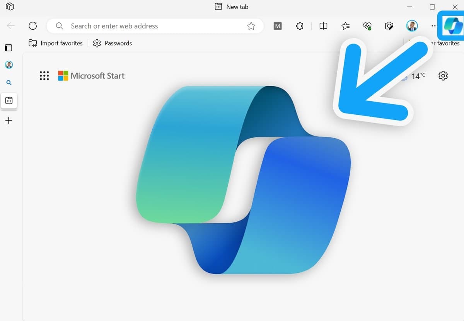Screen dimensions: 464x321
Task: Open Passwords settings
Action: click(112, 43)
